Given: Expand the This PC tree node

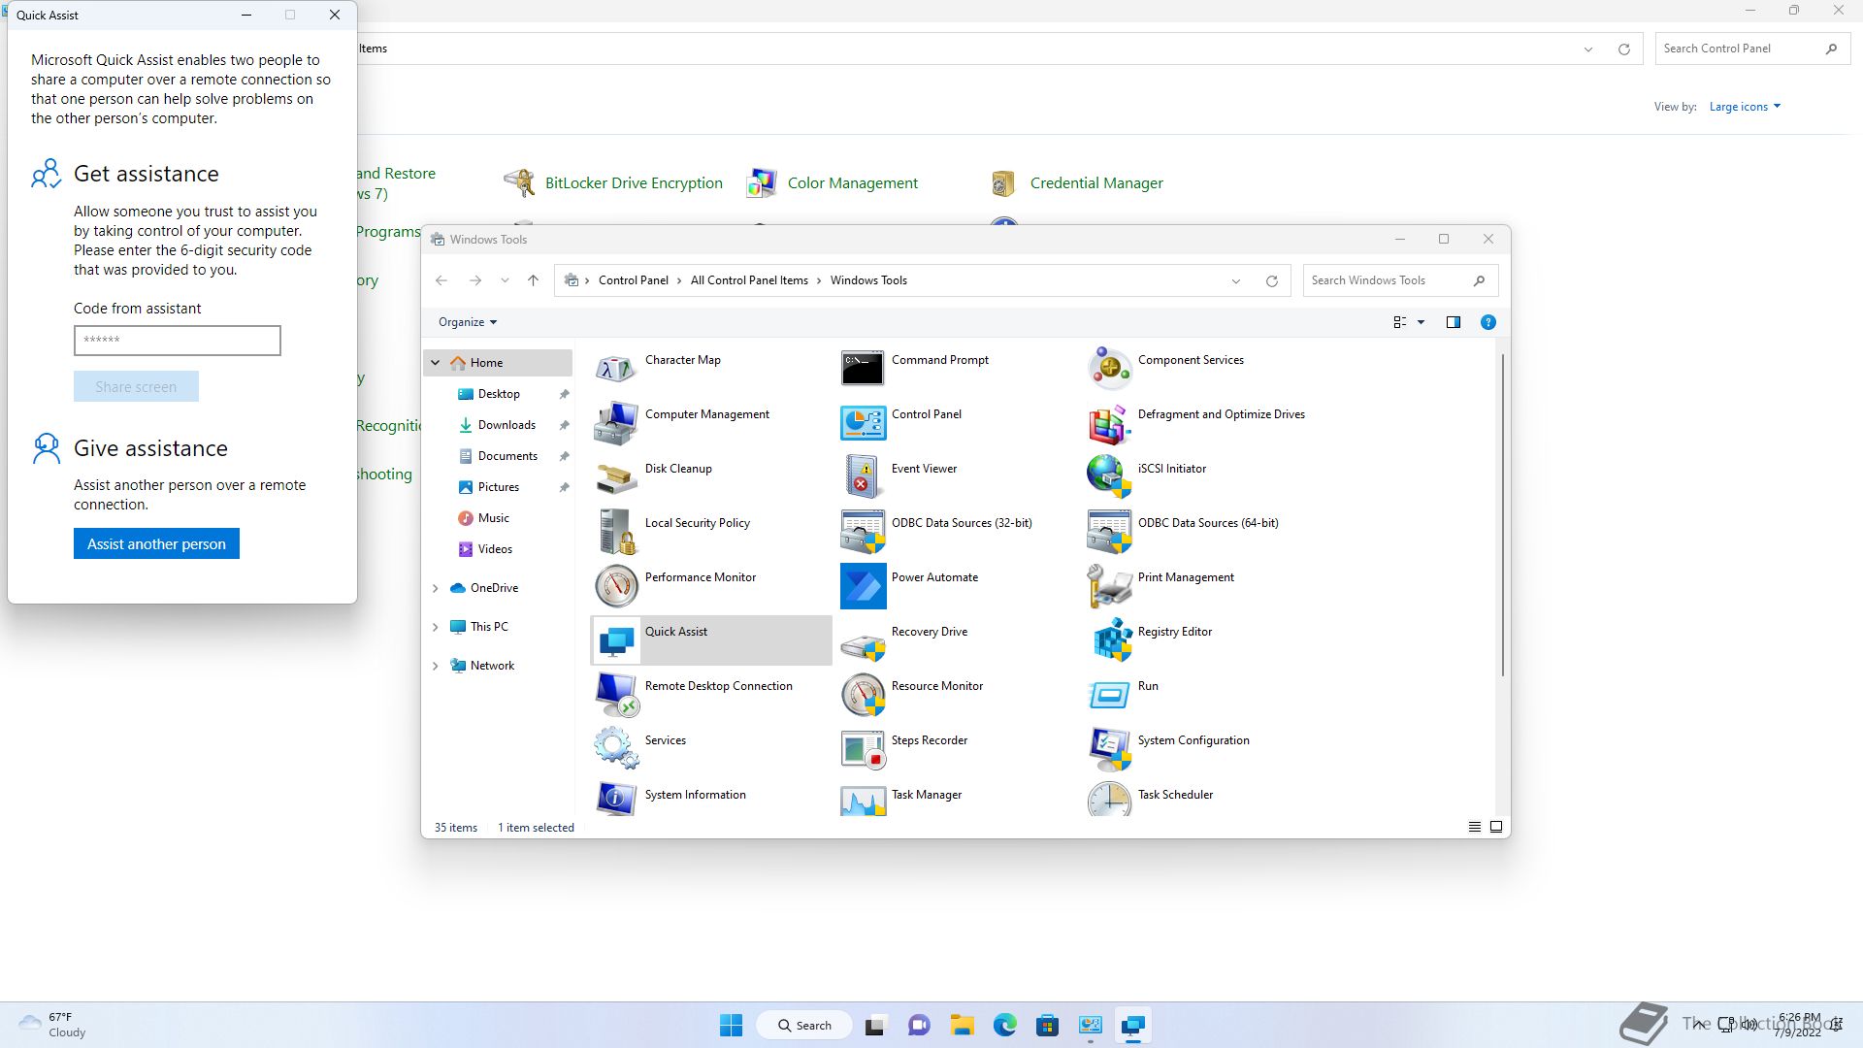Looking at the screenshot, I should (x=436, y=627).
